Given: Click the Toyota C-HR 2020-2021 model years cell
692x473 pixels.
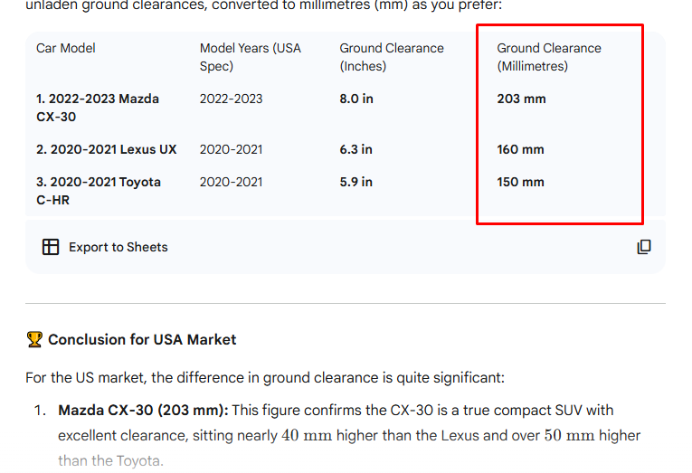Looking at the screenshot, I should (x=231, y=182).
